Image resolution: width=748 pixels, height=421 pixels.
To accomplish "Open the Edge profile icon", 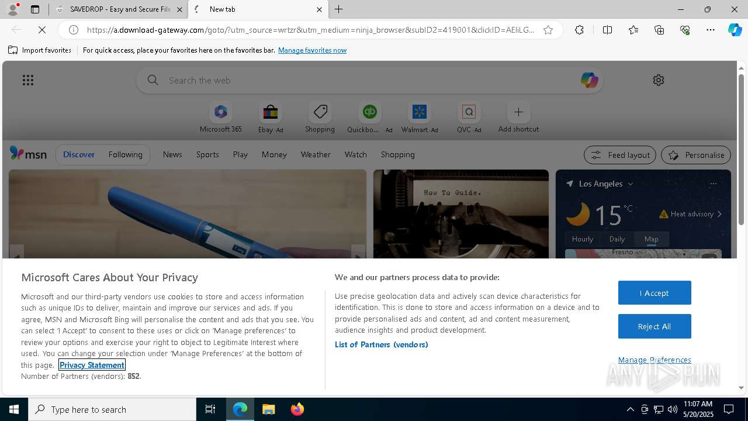I will [x=13, y=9].
